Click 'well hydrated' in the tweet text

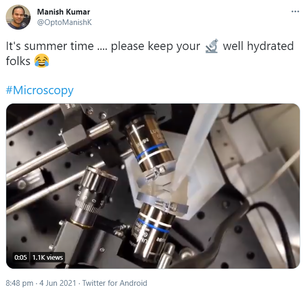[258, 46]
